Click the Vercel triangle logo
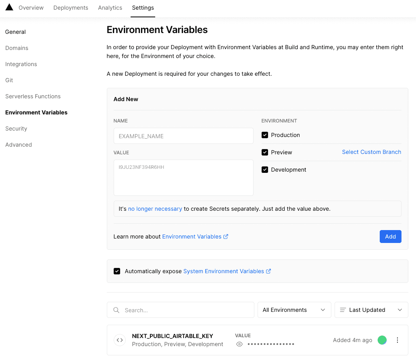This screenshot has width=416, height=359. [9, 7]
